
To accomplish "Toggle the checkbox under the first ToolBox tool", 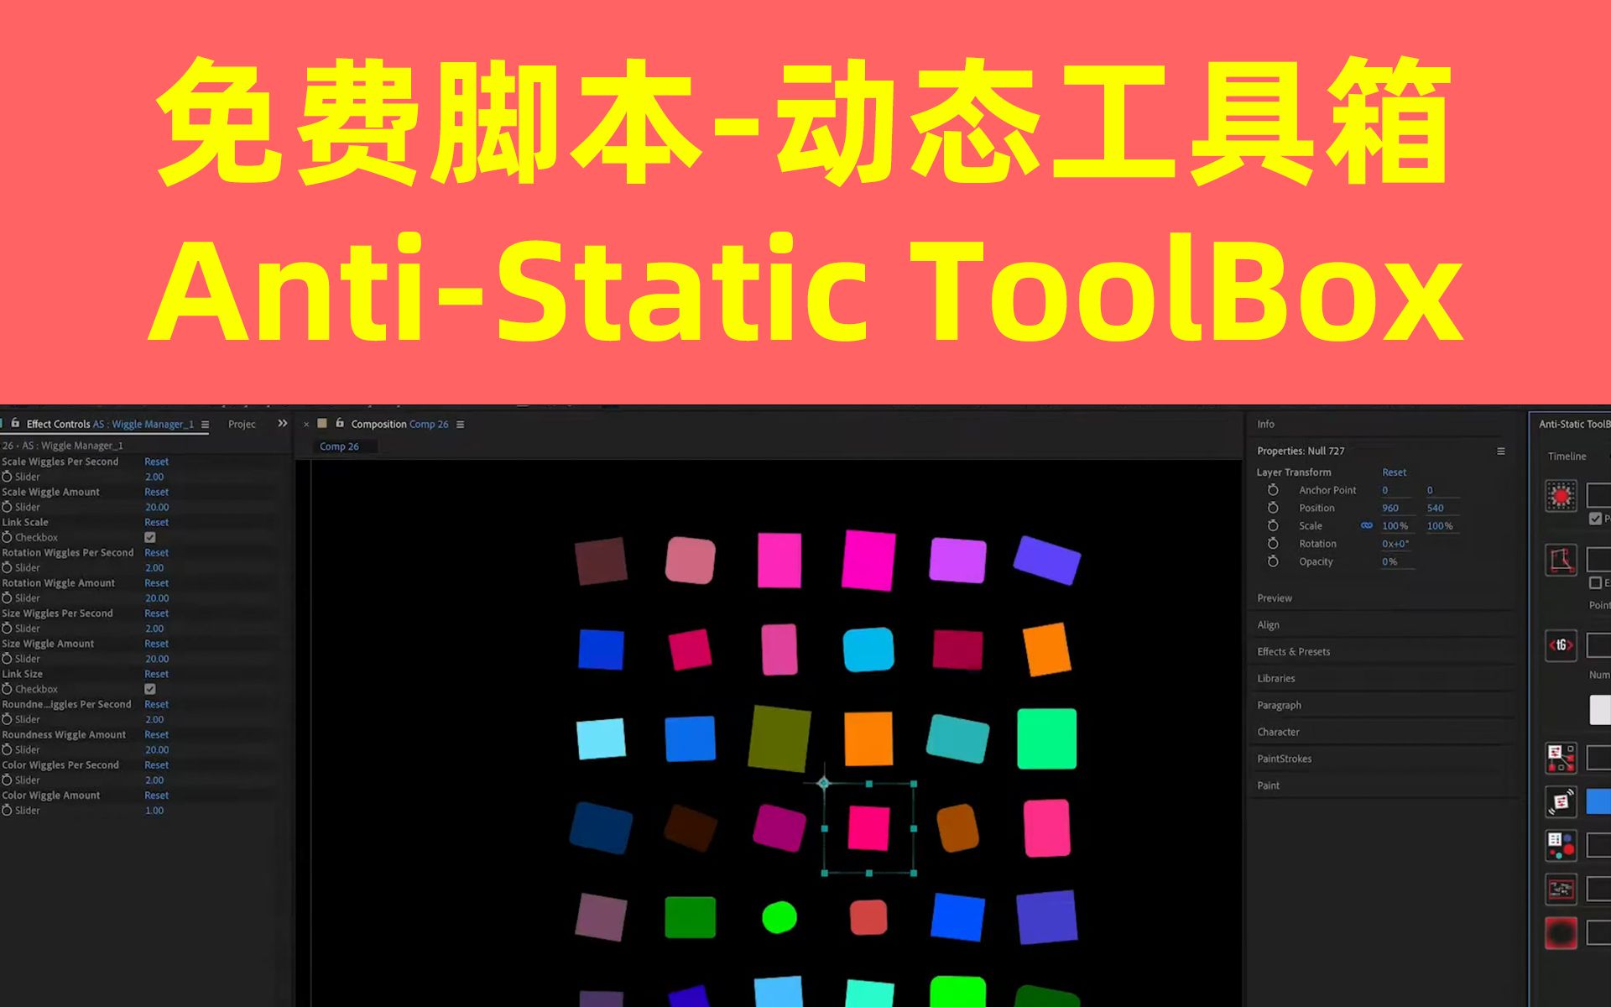I will [x=1593, y=519].
